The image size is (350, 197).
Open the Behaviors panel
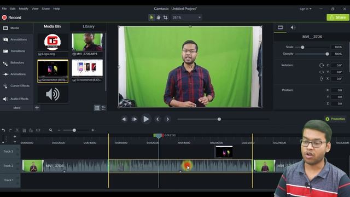coord(13,63)
